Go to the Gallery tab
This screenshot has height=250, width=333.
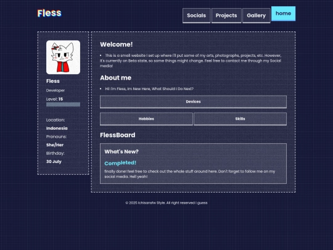257,15
